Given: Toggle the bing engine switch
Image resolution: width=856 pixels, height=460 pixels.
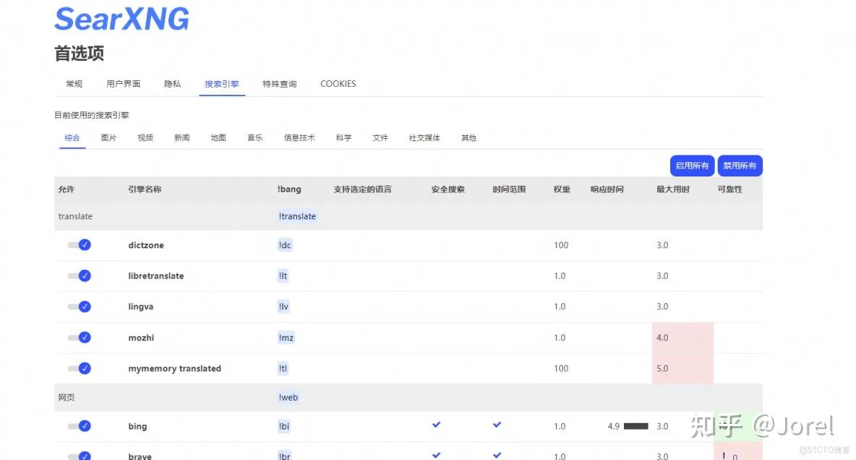Looking at the screenshot, I should [x=79, y=426].
